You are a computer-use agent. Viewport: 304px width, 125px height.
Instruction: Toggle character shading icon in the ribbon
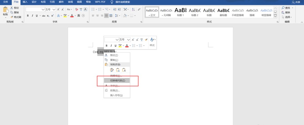tap(79, 16)
